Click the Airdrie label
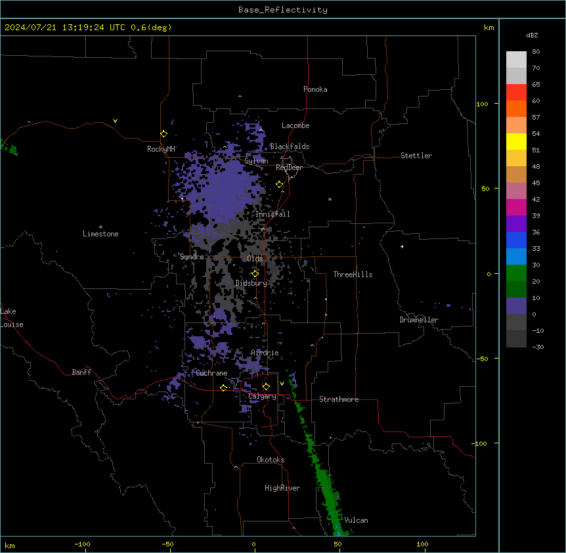Viewport: 566px width, 553px height. click(265, 353)
